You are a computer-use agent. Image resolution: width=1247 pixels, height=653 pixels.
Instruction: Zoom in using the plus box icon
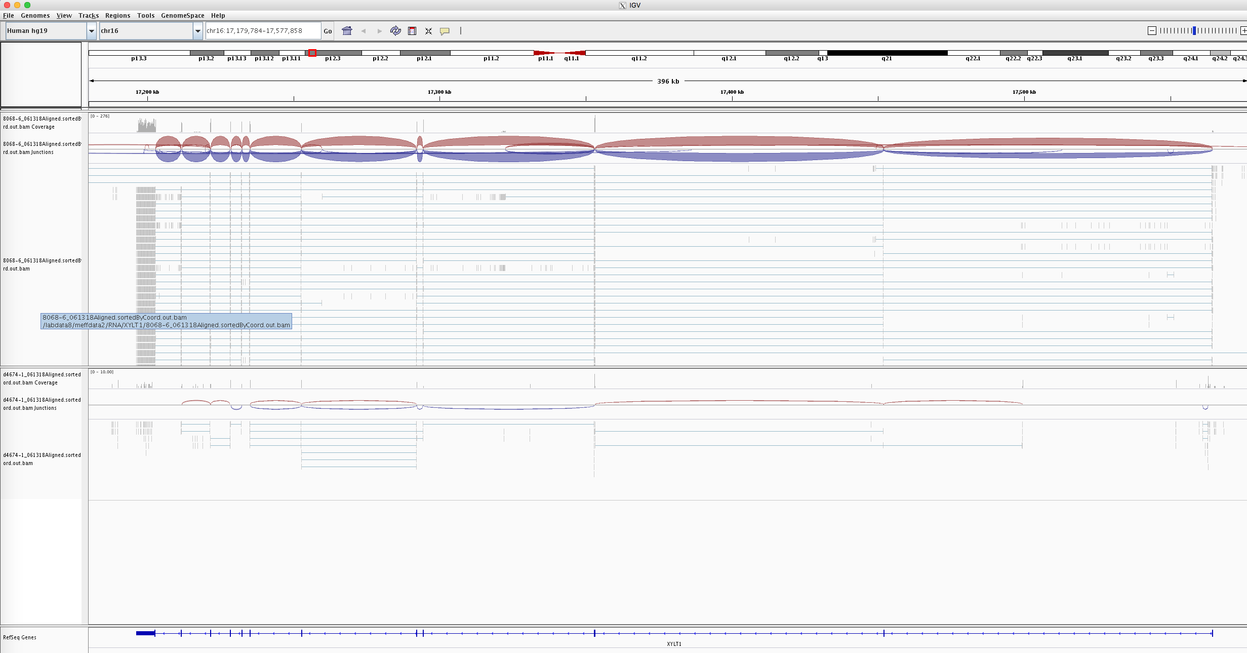[1243, 31]
